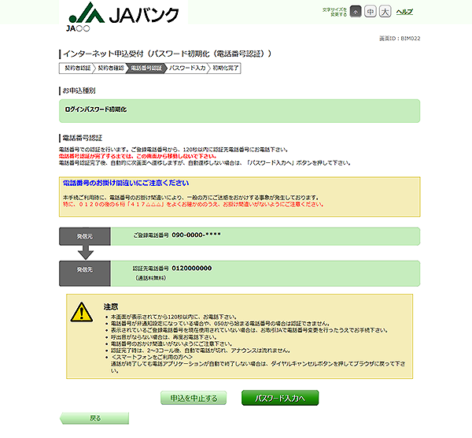This screenshot has width=472, height=438.
Task: Click the お申込種別 section heading
Action: click(79, 91)
